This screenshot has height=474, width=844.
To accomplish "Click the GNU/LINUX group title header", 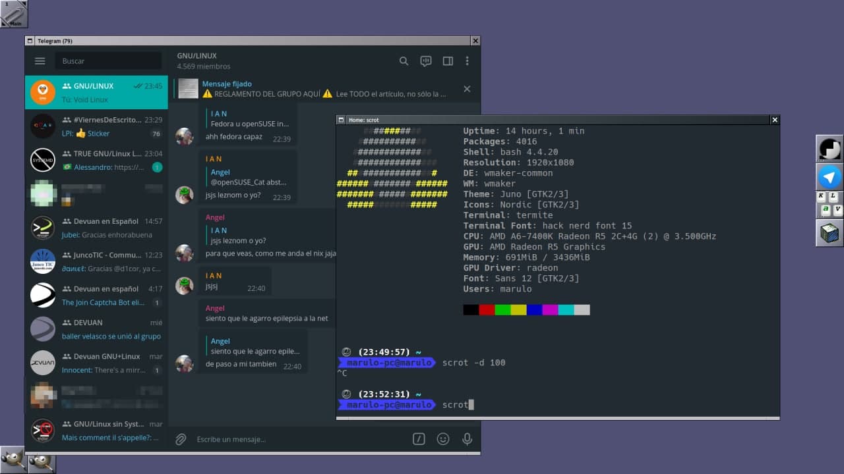I will tap(196, 56).
